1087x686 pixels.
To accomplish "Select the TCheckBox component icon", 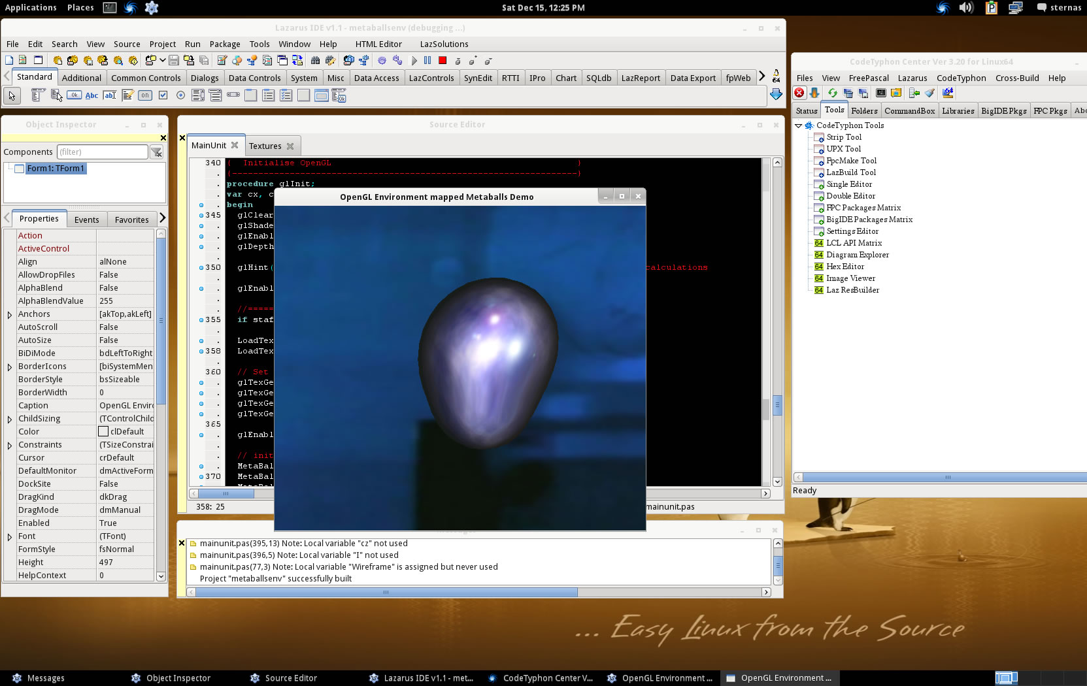I will tap(163, 95).
